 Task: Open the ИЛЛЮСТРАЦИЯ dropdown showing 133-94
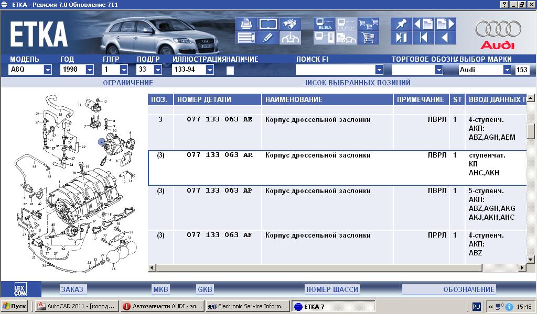click(210, 70)
